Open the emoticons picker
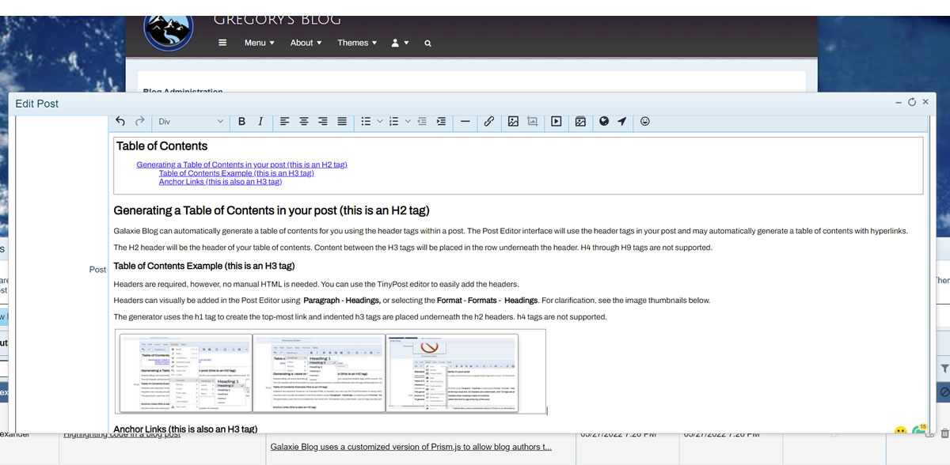Image resolution: width=950 pixels, height=465 pixels. [x=645, y=121]
